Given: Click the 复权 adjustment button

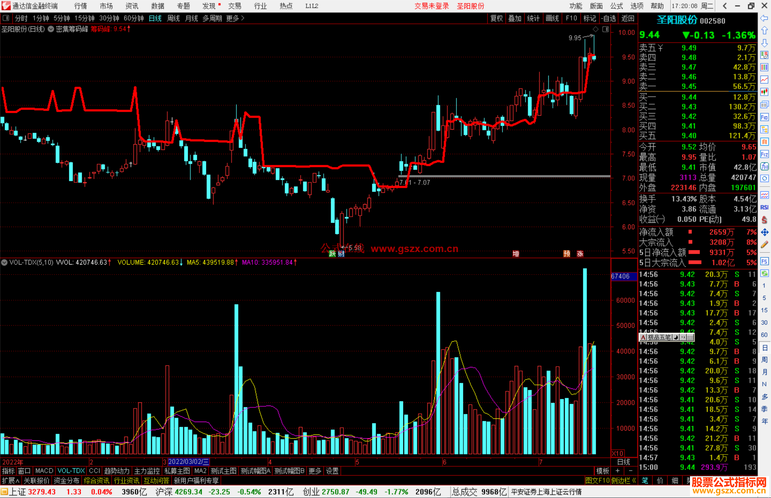Looking at the screenshot, I should tap(496, 18).
